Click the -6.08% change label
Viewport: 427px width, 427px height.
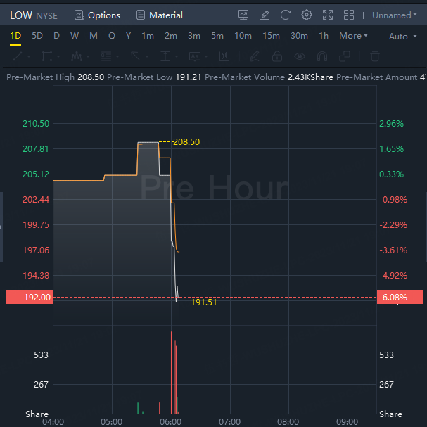click(x=400, y=297)
